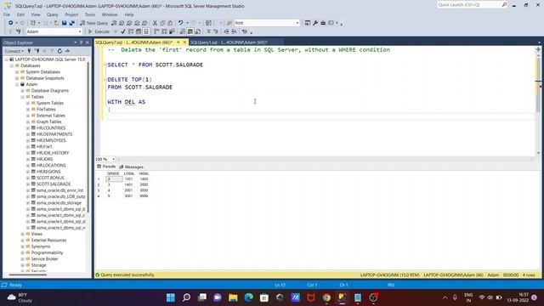
Task: Click the Save All toolbar icon
Action: pos(71,23)
